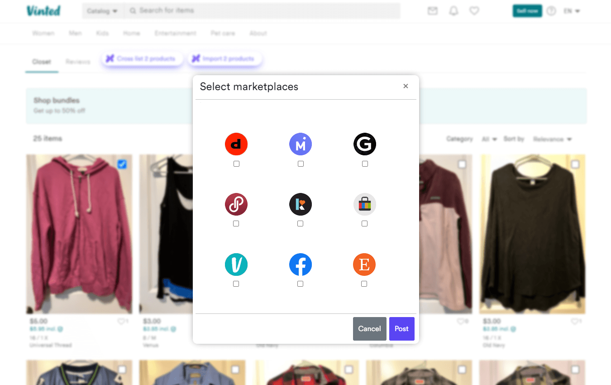Click Import 2 products button

[225, 59]
